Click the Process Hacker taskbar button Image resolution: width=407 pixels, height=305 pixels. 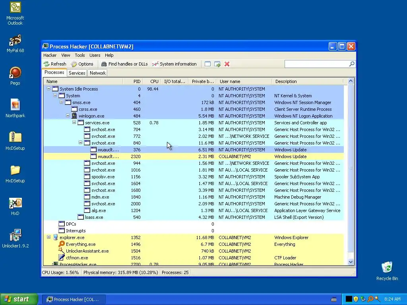click(74, 299)
